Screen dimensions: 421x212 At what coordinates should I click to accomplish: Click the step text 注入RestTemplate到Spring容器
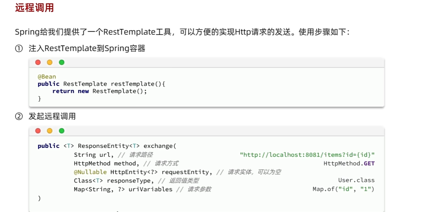pyautogui.click(x=87, y=49)
